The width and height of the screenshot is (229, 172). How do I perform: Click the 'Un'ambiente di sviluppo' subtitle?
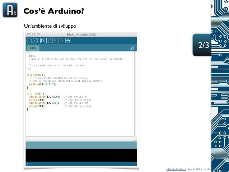point(50,26)
